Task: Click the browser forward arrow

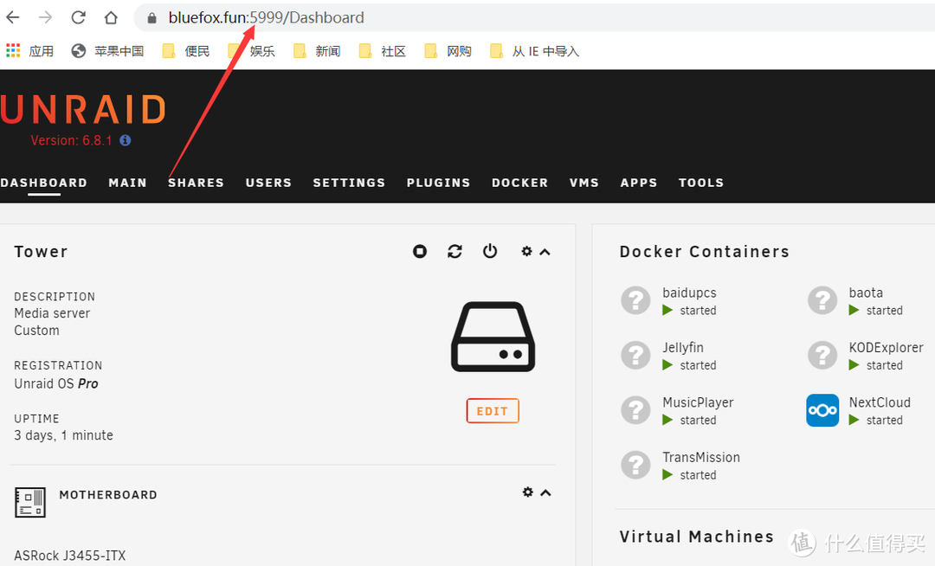Action: coord(45,17)
